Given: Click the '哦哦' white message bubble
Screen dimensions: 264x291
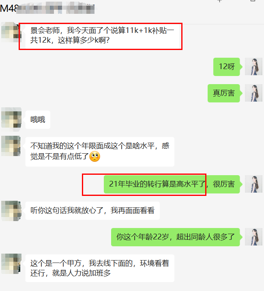Looking at the screenshot, I should 38,119.
